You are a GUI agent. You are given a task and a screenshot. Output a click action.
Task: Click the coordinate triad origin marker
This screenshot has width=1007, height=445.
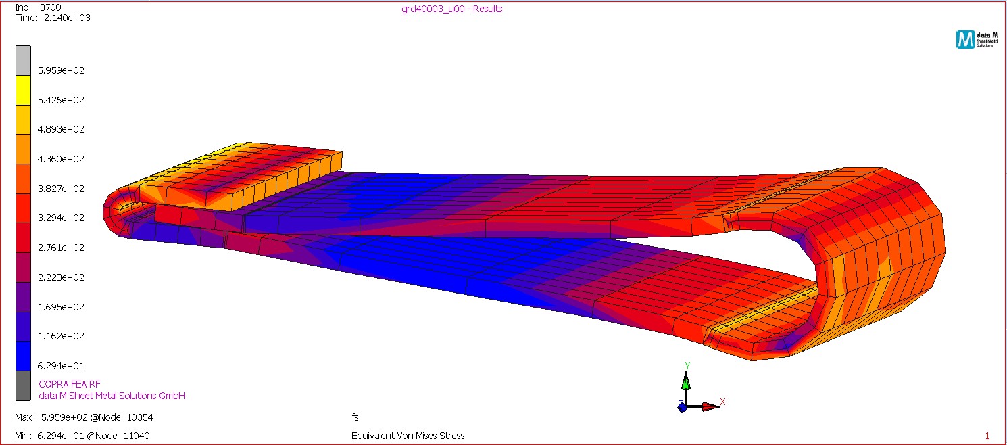point(687,406)
